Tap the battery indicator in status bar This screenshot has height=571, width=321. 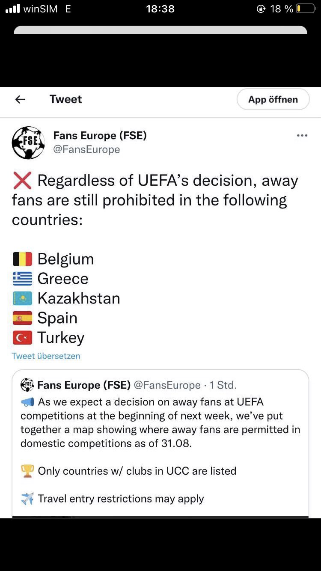306,9
